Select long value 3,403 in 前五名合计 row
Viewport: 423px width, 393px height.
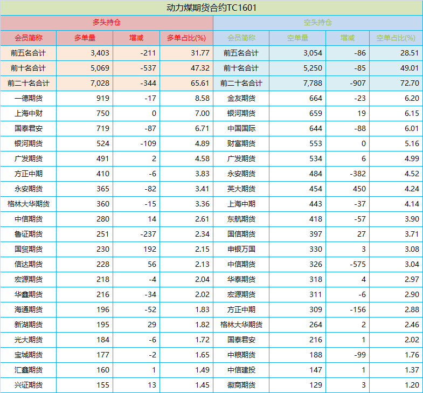100,53
